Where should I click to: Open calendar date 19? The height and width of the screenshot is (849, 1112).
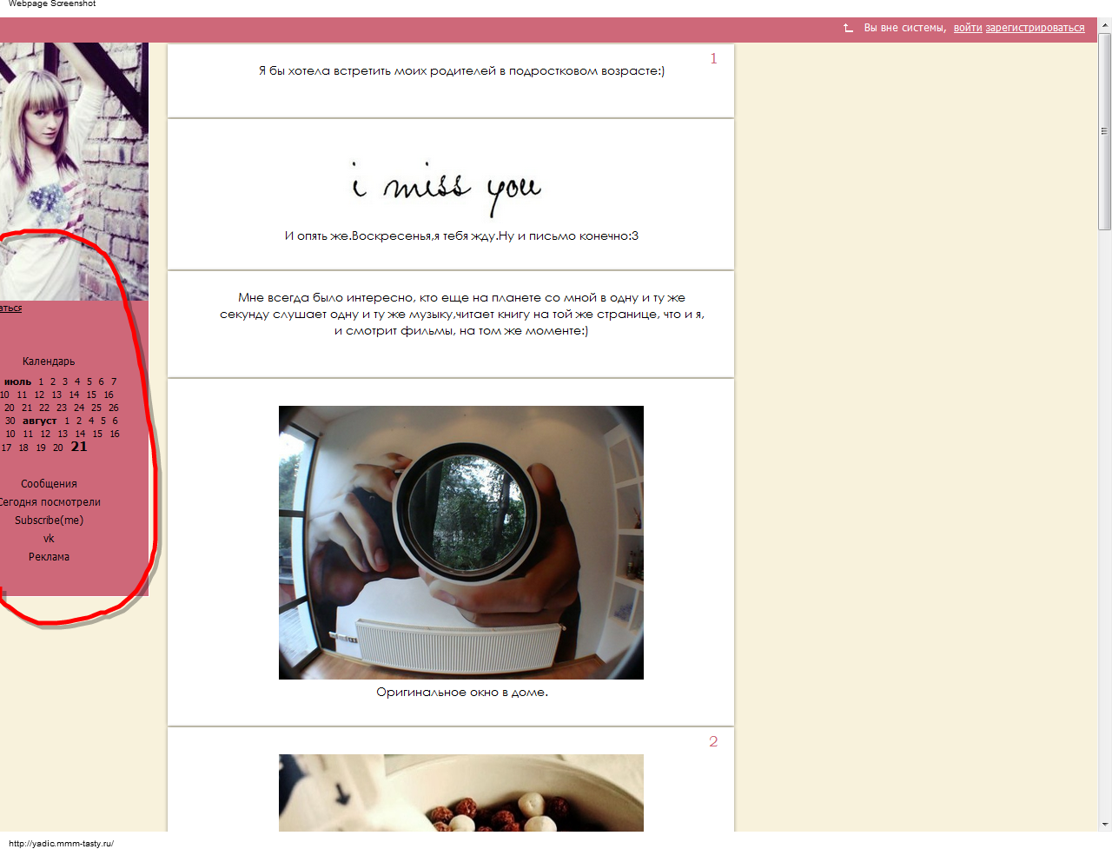click(x=41, y=448)
